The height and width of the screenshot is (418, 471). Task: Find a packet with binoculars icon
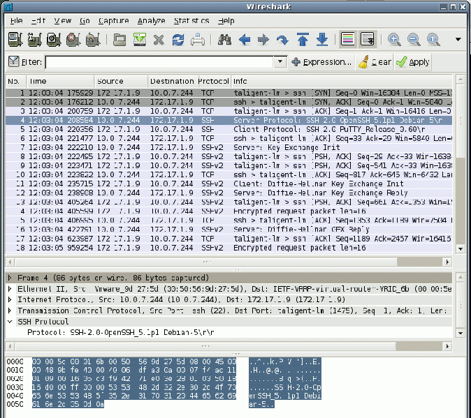[x=225, y=40]
